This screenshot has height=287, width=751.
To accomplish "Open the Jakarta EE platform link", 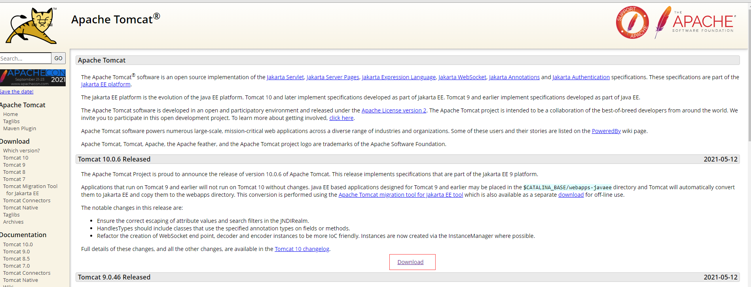I will click(x=106, y=84).
